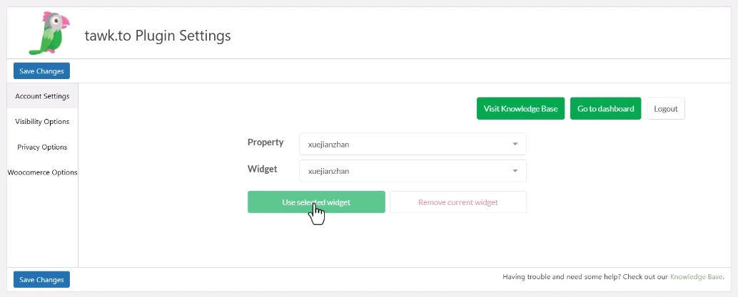Apply with Use selected widget button
Image resolution: width=738 pixels, height=297 pixels.
[x=316, y=202]
